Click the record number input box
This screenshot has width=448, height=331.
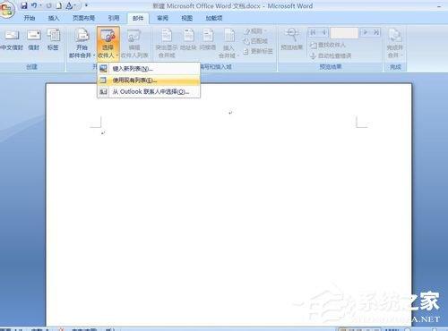[344, 32]
